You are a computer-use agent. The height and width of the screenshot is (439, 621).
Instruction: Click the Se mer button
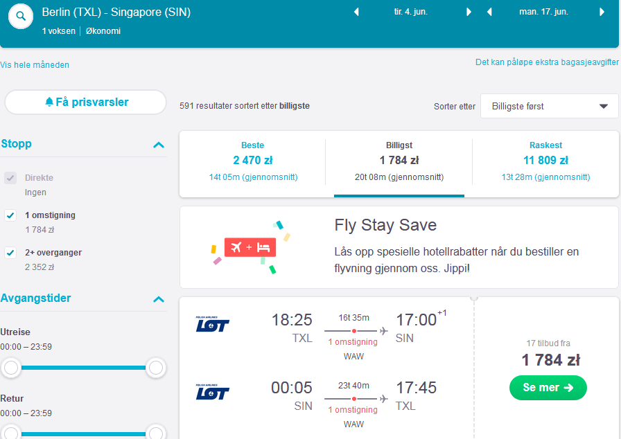(548, 388)
